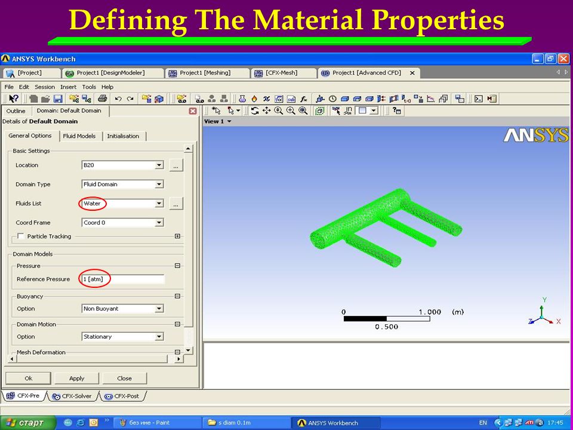Click the Import mesh cube icon
This screenshot has width=573, height=430.
pos(159,99)
